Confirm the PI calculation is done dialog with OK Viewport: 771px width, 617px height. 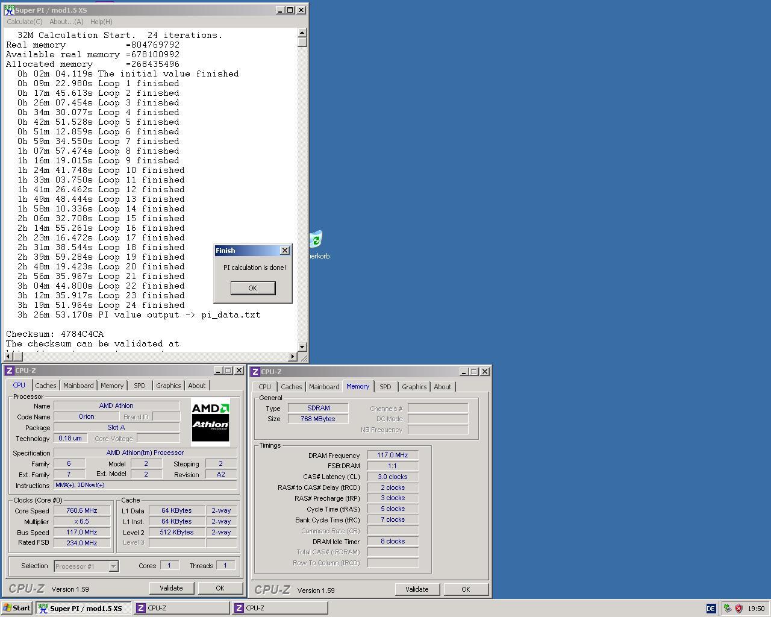click(x=253, y=288)
